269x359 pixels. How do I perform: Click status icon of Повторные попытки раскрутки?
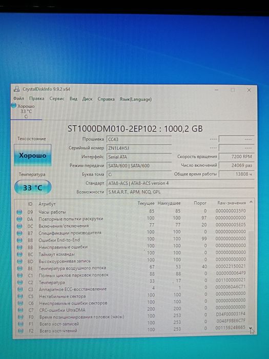[19, 219]
